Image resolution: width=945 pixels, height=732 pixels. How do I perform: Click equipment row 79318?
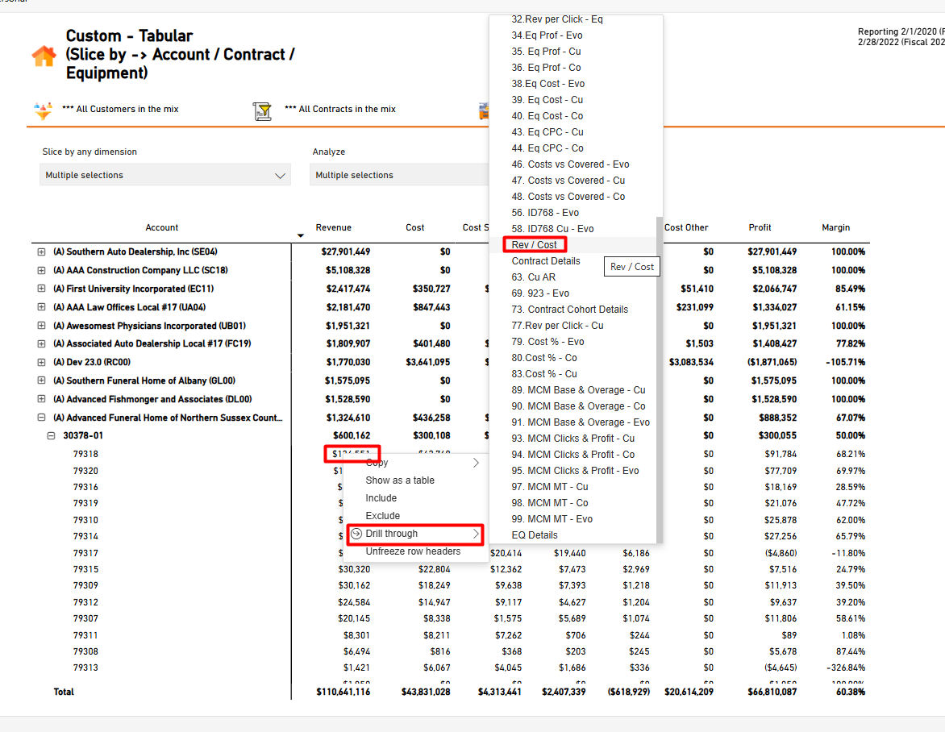click(85, 454)
